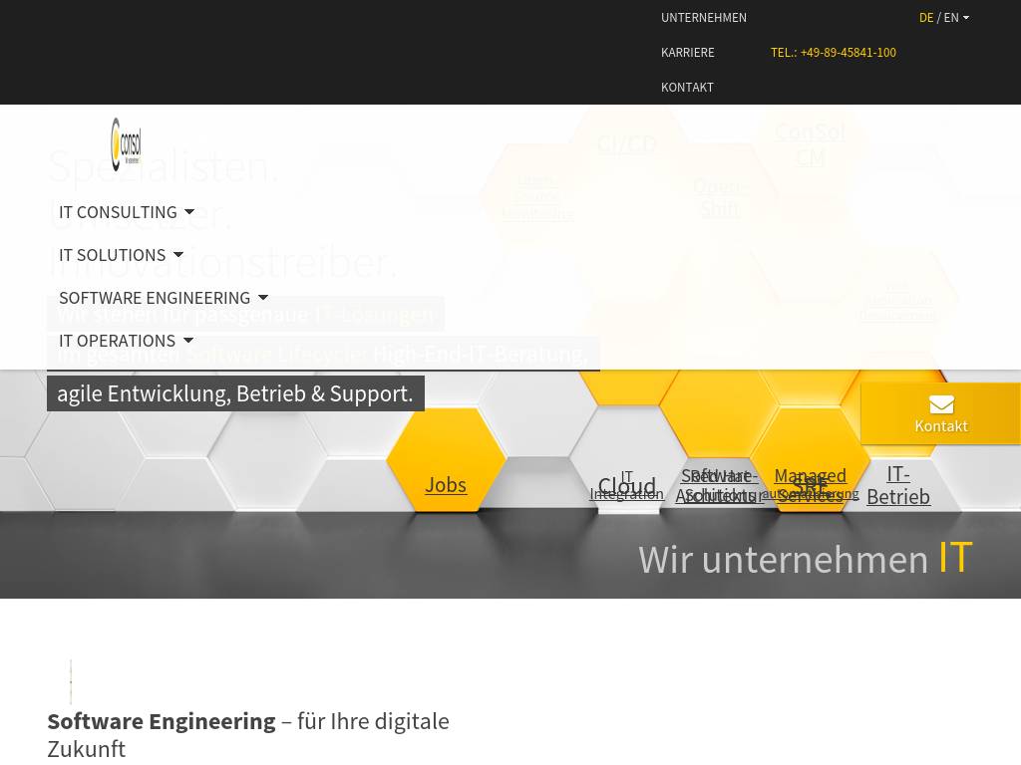Screen dimensions: 1021x765
Task: Click the envelope icon on Kontakt button
Action: click(941, 404)
